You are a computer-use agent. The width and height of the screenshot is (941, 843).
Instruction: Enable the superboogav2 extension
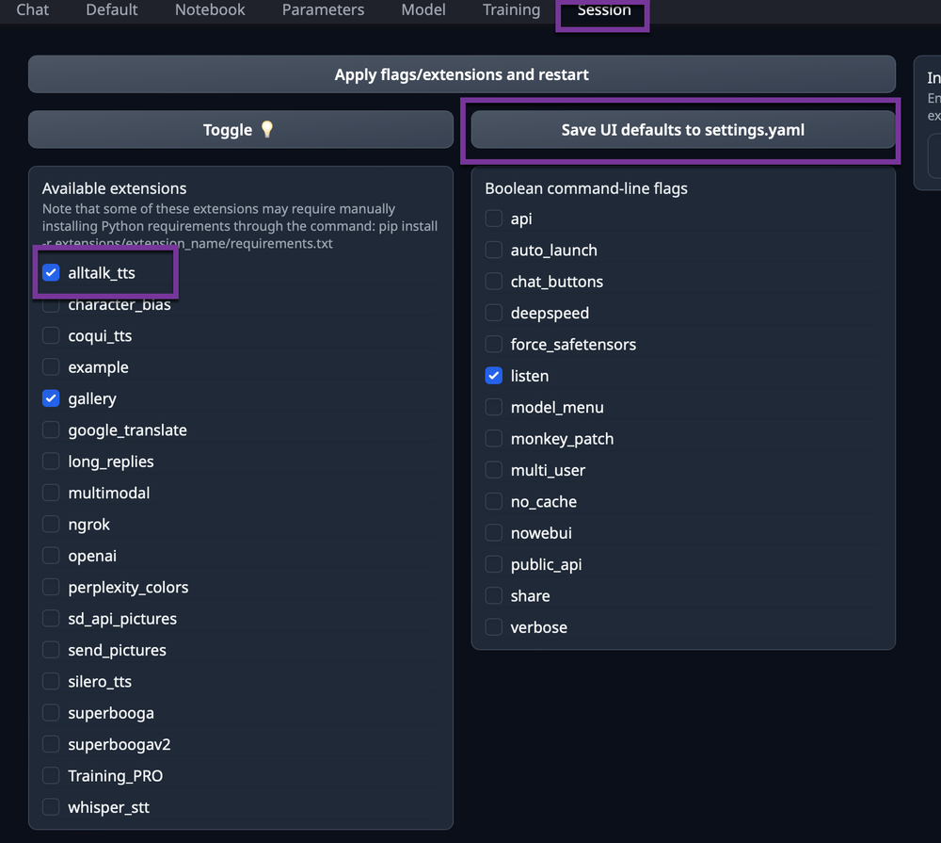tap(51, 744)
